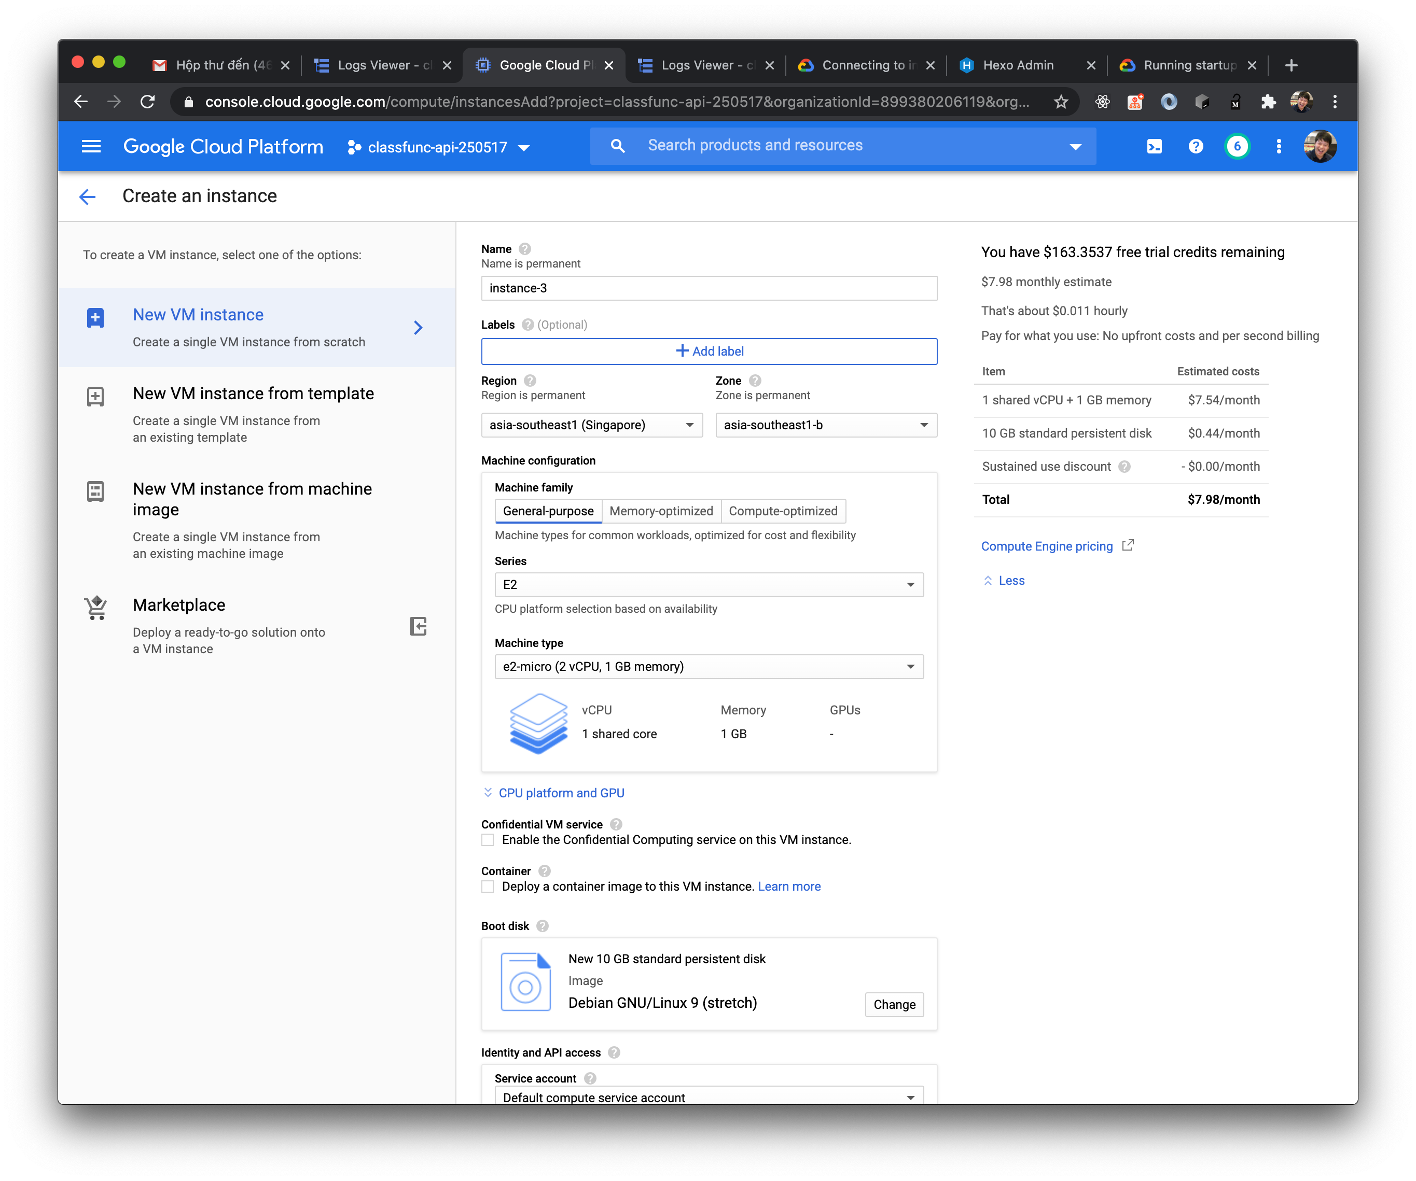Image resolution: width=1416 pixels, height=1181 pixels.
Task: Activate Cloud Shell icon
Action: pyautogui.click(x=1154, y=146)
